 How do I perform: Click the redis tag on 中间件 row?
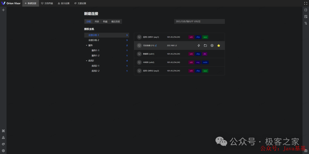[x=205, y=62]
